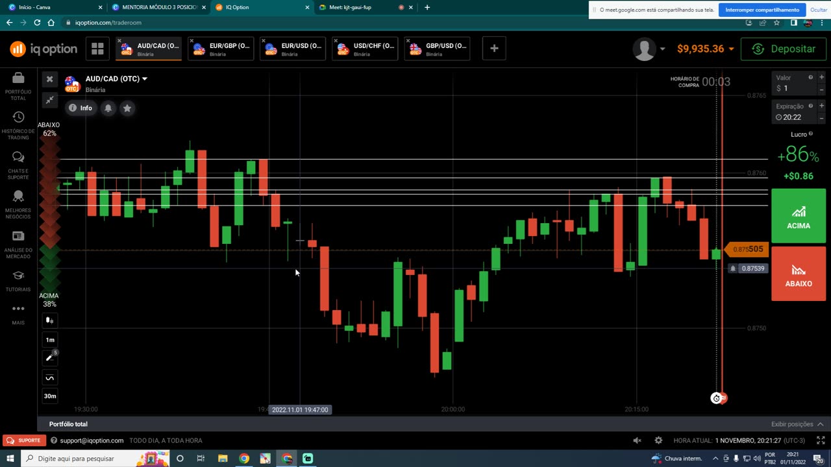Click the Windows Start button
The height and width of the screenshot is (467, 831).
coord(10,459)
